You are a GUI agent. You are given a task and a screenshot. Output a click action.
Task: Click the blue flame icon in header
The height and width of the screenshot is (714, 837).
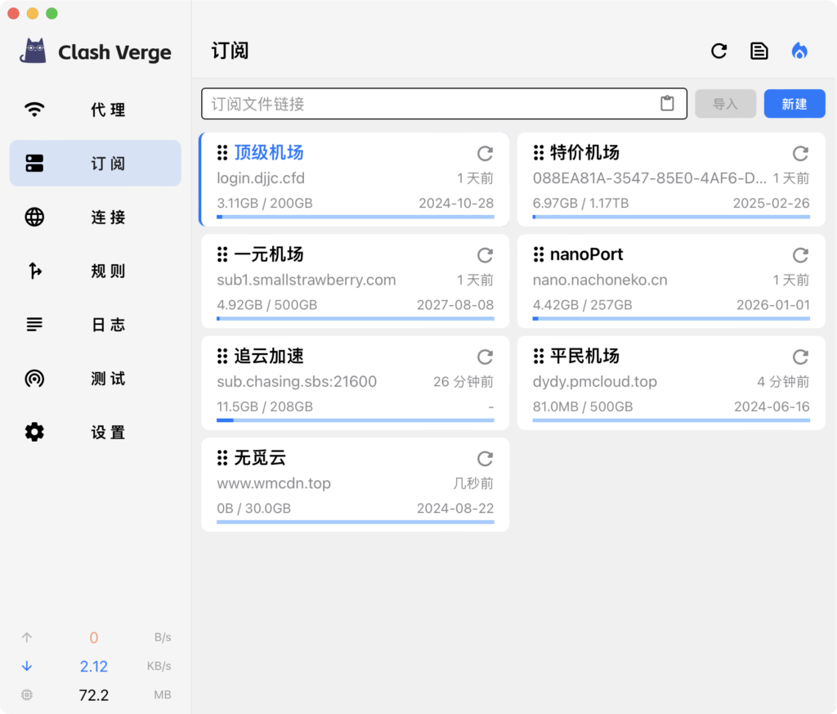coord(799,51)
